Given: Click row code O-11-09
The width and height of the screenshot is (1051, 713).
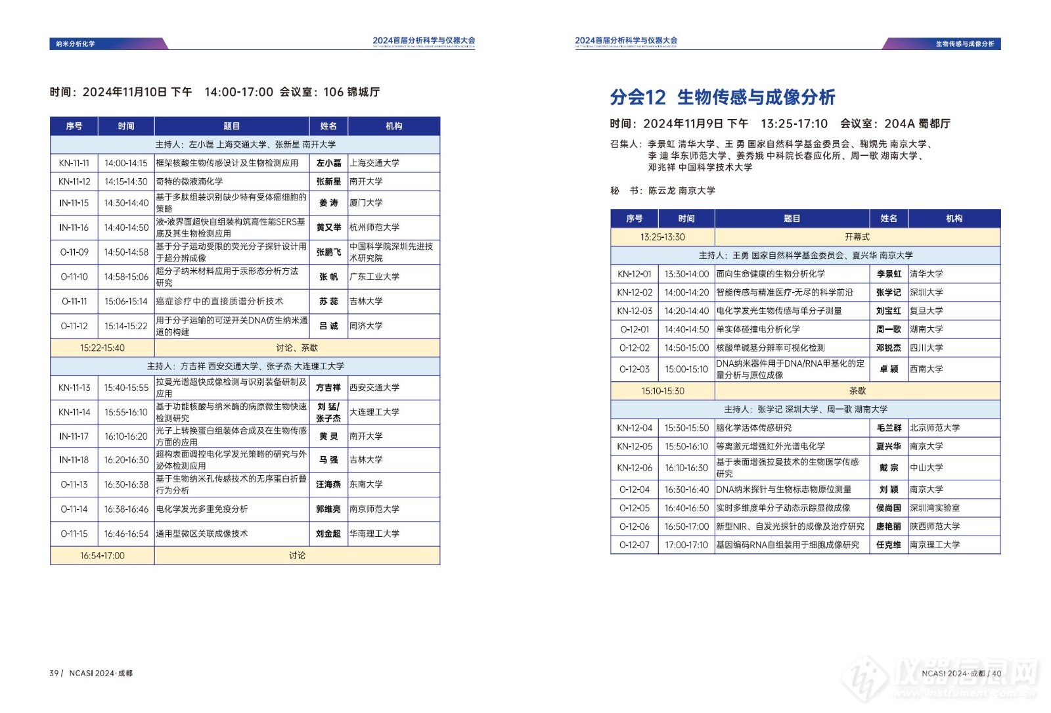Looking at the screenshot, I should click(74, 252).
